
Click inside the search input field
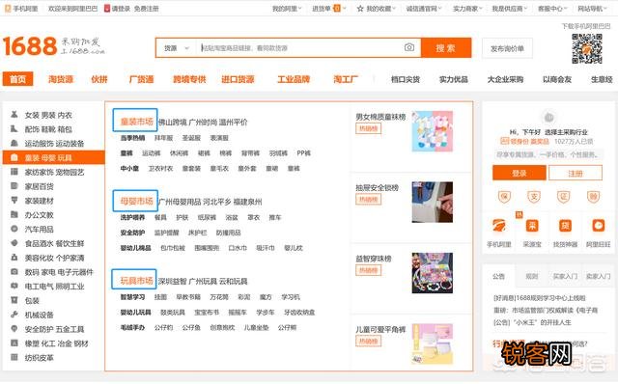coord(301,48)
